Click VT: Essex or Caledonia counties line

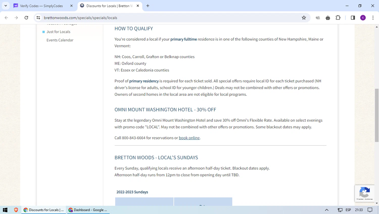pyautogui.click(x=142, y=70)
